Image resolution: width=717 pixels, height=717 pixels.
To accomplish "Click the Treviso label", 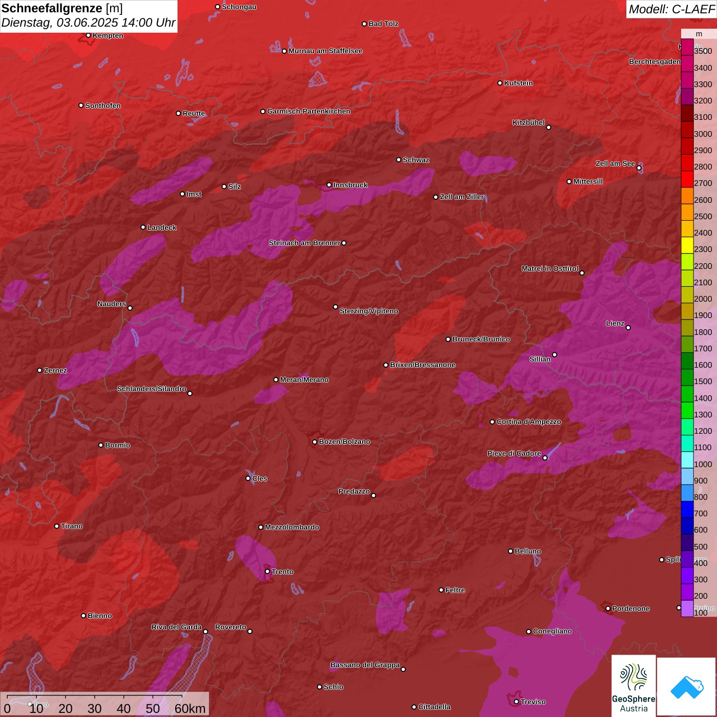I will pyautogui.click(x=533, y=702).
